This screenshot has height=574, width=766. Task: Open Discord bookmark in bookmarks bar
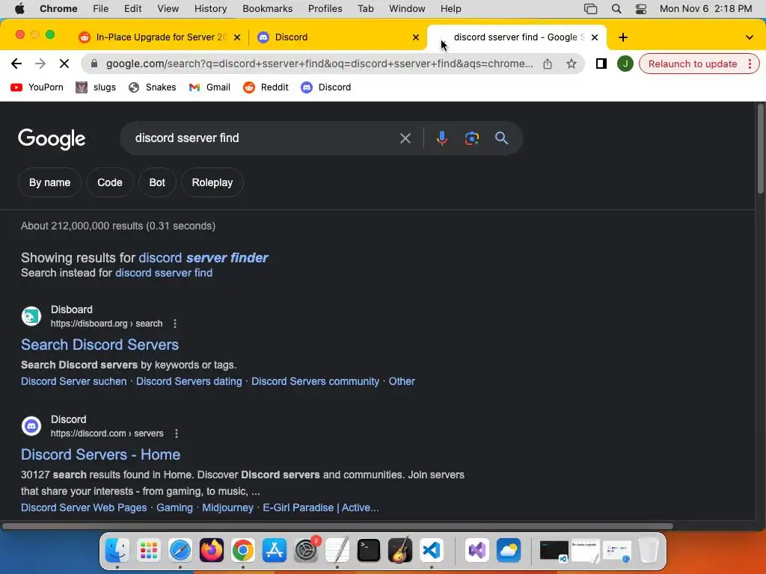point(326,87)
